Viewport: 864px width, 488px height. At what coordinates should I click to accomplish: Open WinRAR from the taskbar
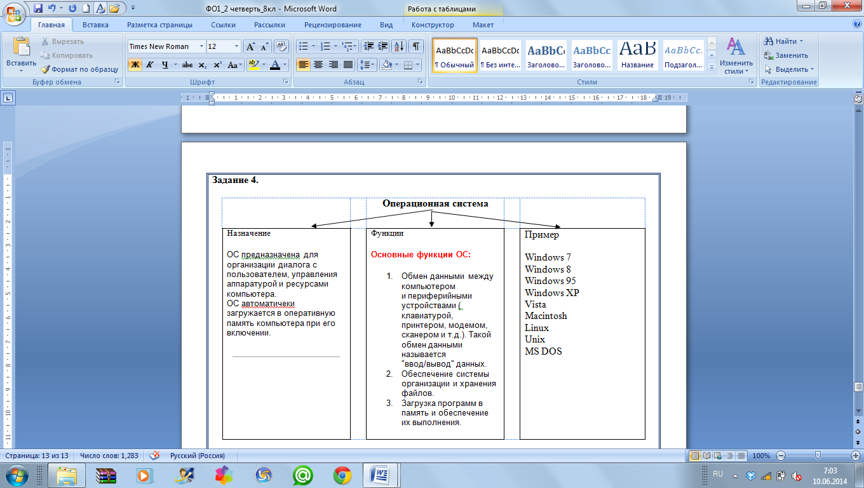(106, 475)
